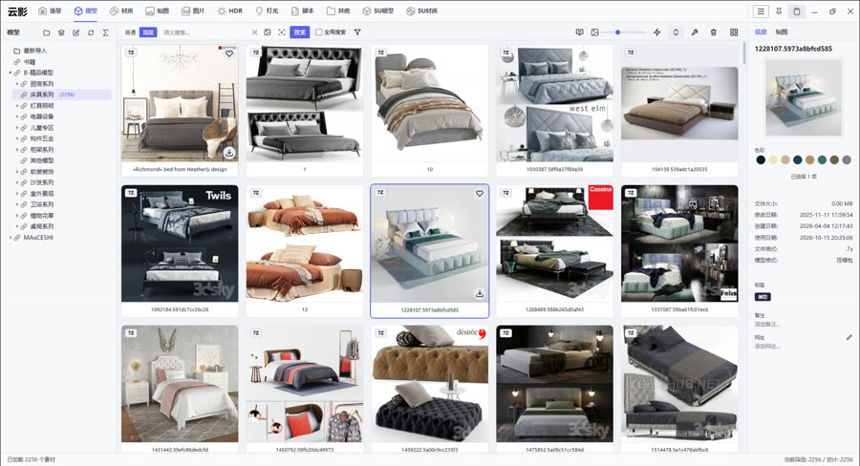Open the SU模型 tab
Screen dimensions: 860x466
click(377, 11)
